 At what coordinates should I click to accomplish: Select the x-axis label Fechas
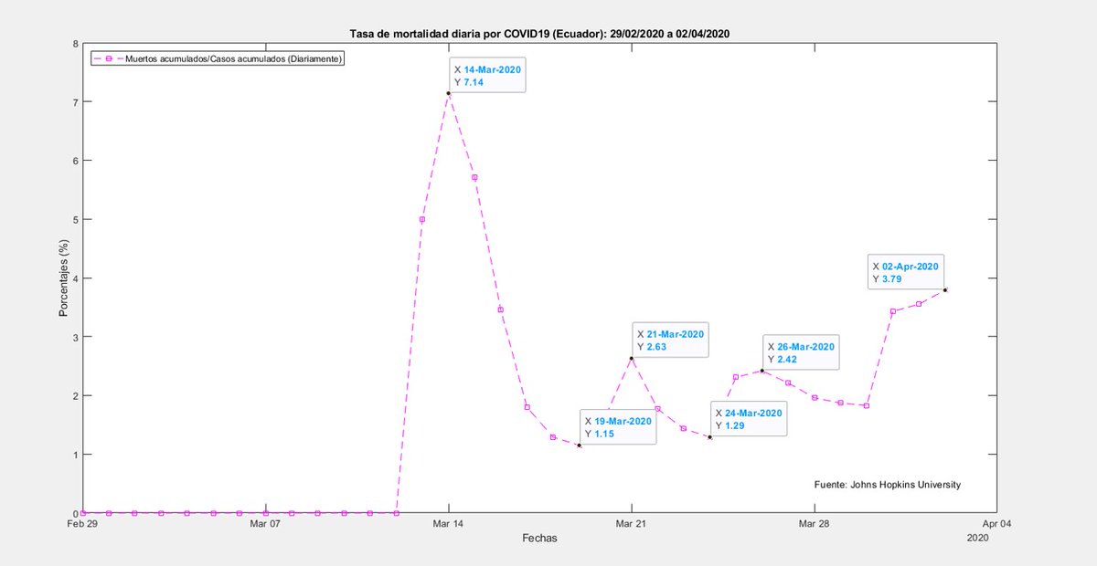point(539,539)
